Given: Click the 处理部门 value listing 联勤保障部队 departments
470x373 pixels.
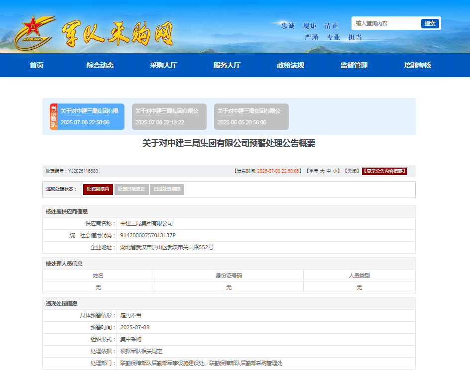Looking at the screenshot, I should tap(202, 363).
